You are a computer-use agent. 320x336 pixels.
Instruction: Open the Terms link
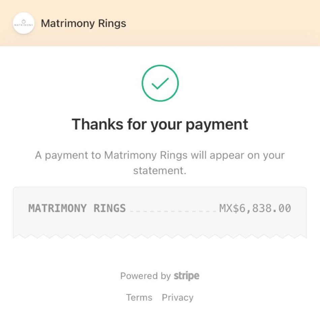(139, 297)
